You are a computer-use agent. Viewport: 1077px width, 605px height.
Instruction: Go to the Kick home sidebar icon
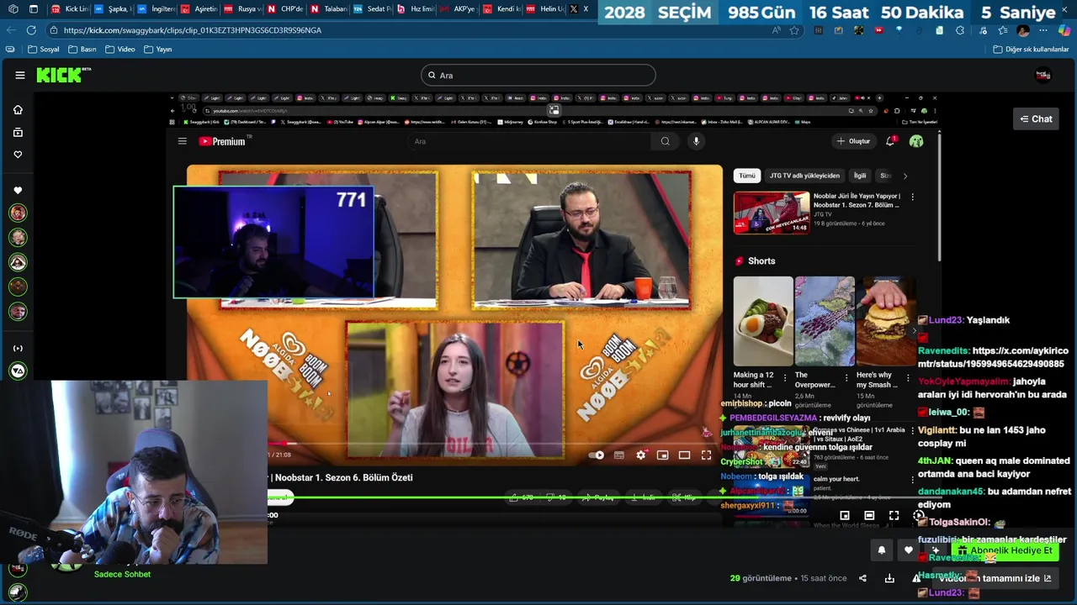coord(18,110)
